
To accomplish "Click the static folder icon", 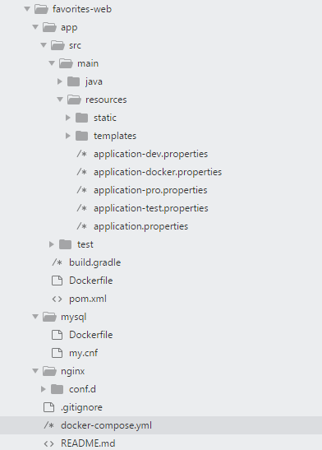I will [82, 118].
